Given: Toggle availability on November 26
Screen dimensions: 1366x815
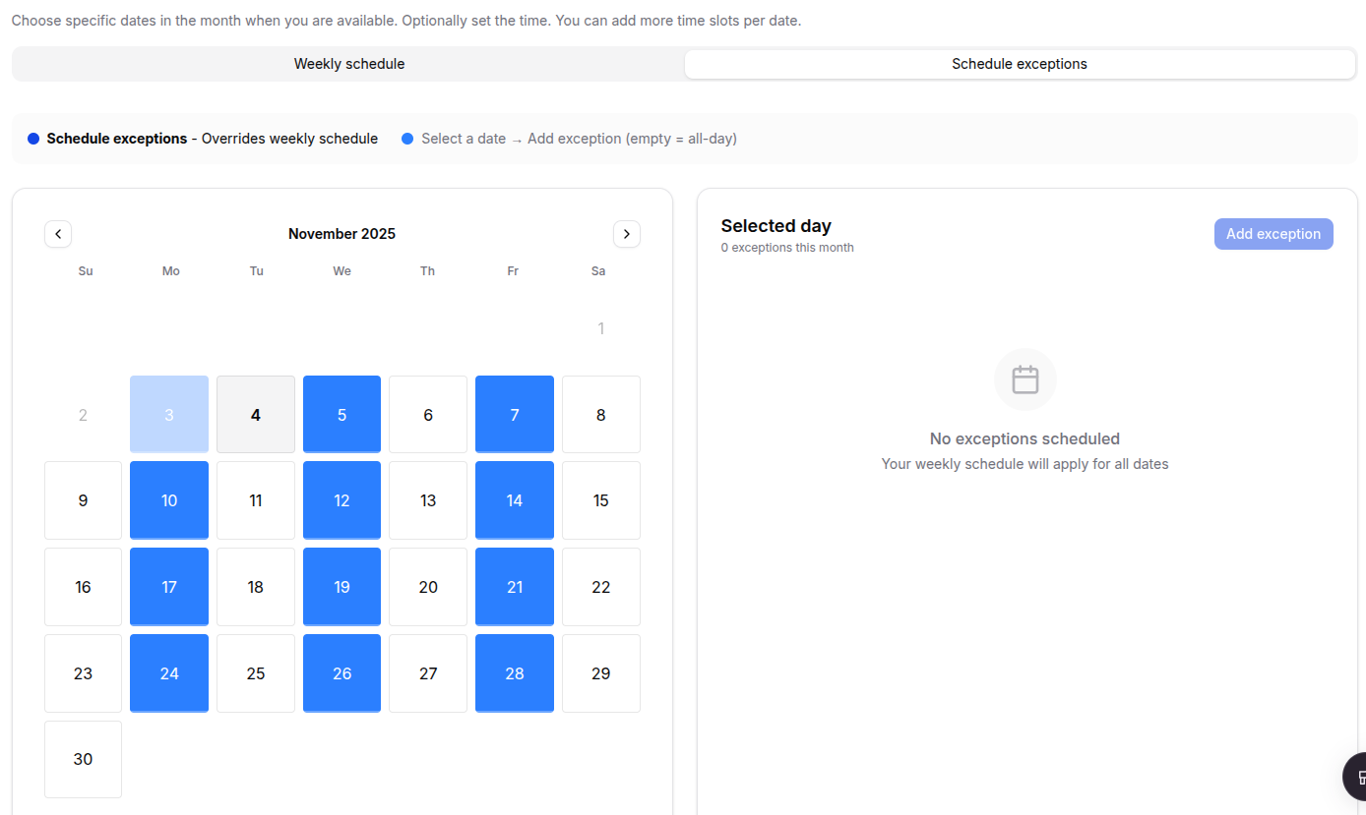Looking at the screenshot, I should click(341, 673).
